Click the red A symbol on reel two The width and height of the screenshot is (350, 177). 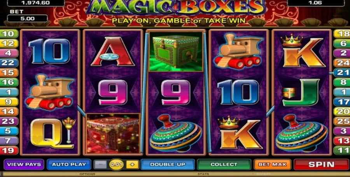(x=113, y=52)
